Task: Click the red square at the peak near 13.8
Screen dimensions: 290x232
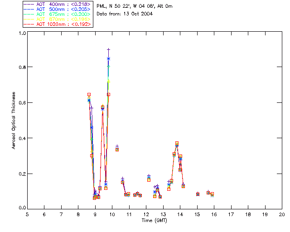Action: point(177,143)
